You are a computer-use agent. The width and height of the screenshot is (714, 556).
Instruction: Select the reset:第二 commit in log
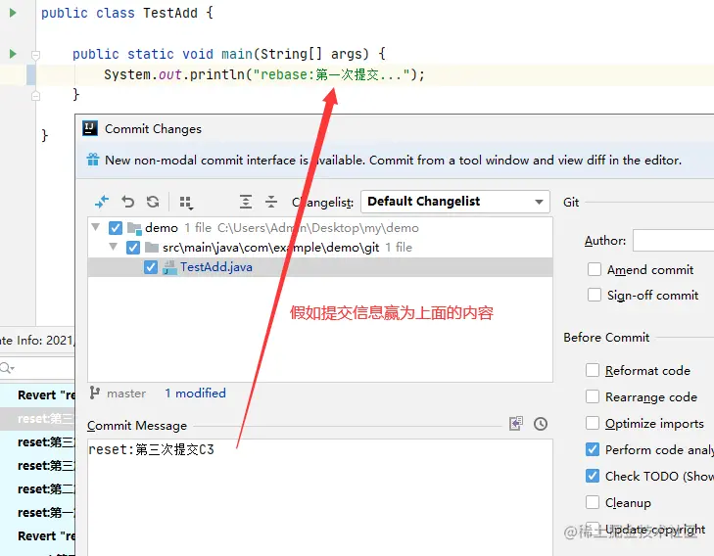click(x=37, y=489)
